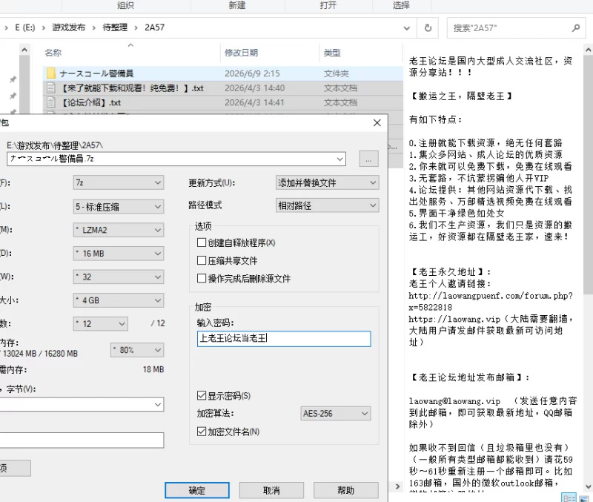Select the 【来了就能下载和观看!纯免费!】.txt file icon
This screenshot has height=502, width=593.
pyautogui.click(x=51, y=88)
